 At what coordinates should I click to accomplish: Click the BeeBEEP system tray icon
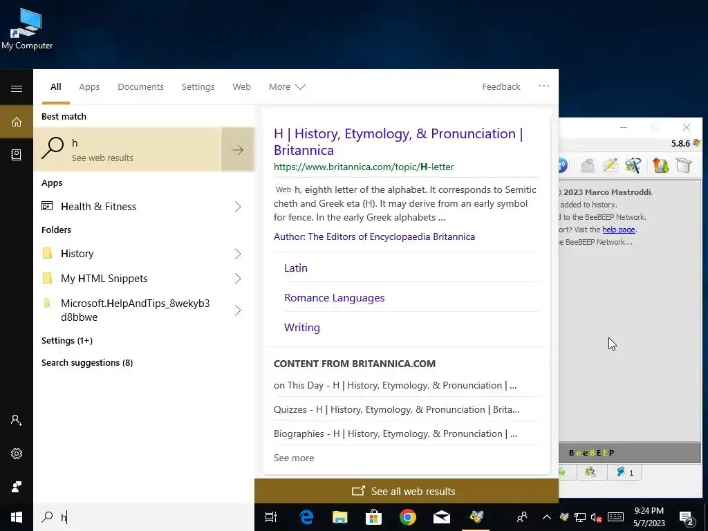point(564,517)
